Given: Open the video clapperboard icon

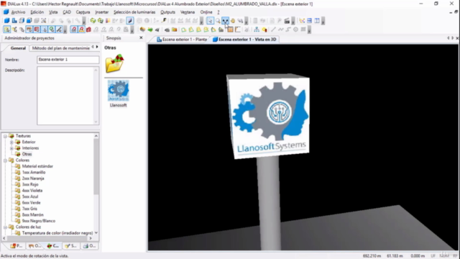Looking at the screenshot, I should [x=287, y=21].
